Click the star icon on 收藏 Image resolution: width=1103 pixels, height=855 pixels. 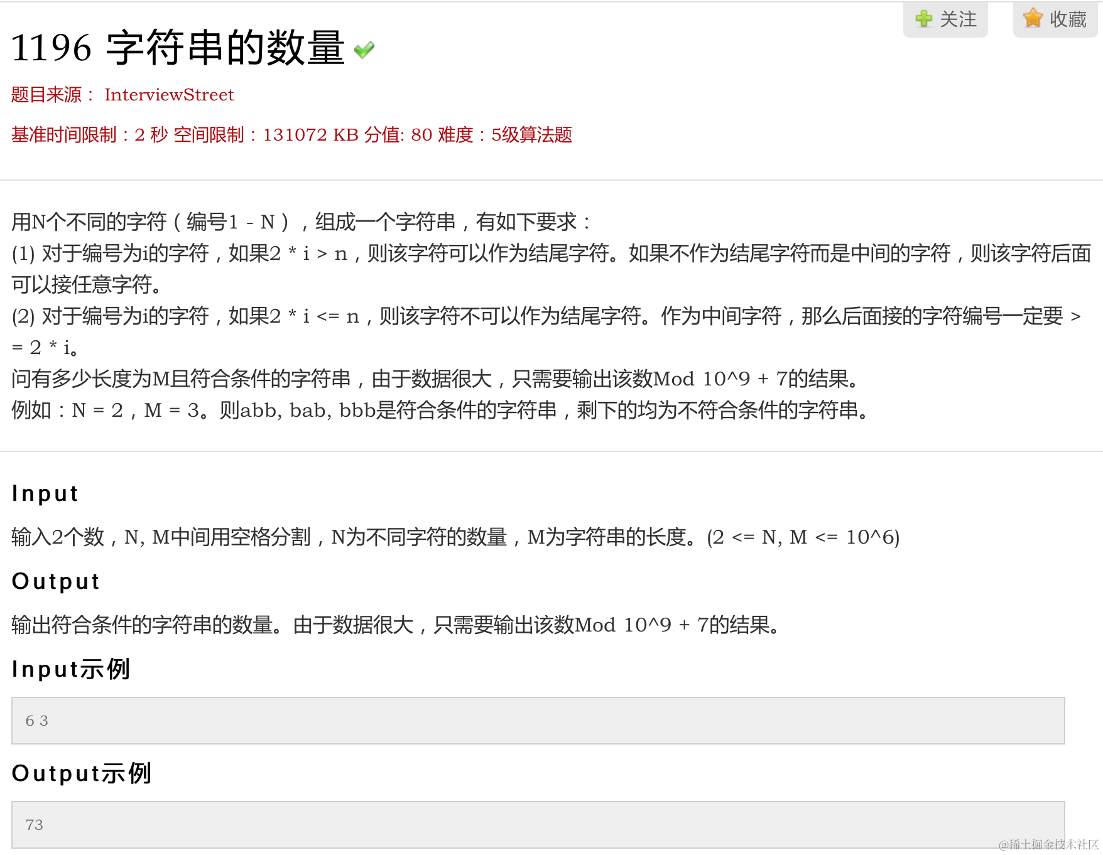[1033, 18]
